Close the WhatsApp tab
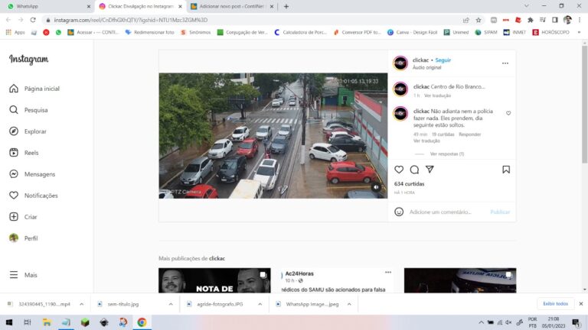The image size is (588, 330). point(89,6)
